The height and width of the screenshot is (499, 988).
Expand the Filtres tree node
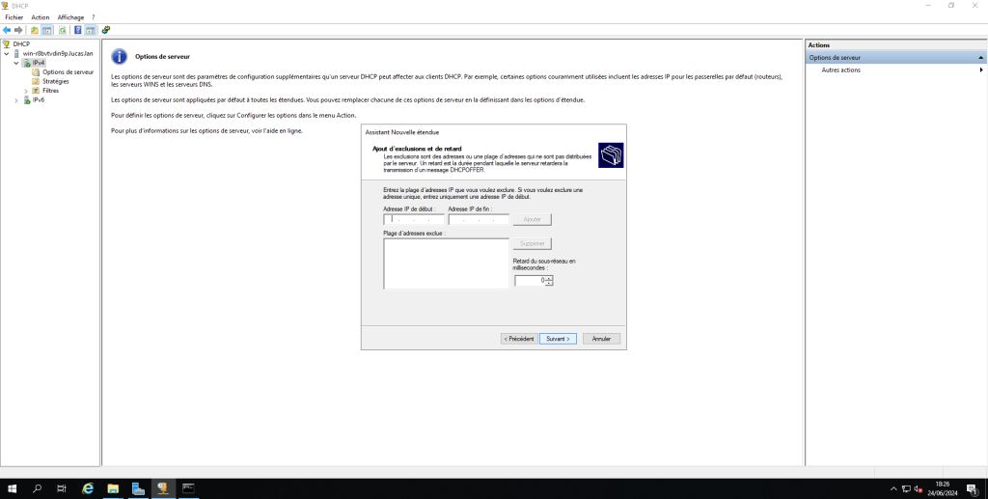26,91
